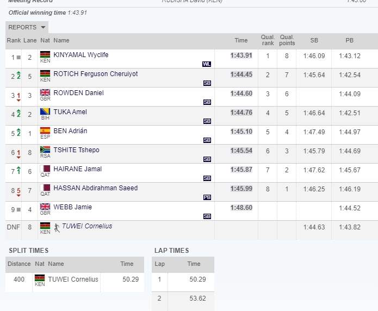This screenshot has width=378, height=311.
Task: Click the winning time 1:43.91 result cell
Action: point(241,55)
